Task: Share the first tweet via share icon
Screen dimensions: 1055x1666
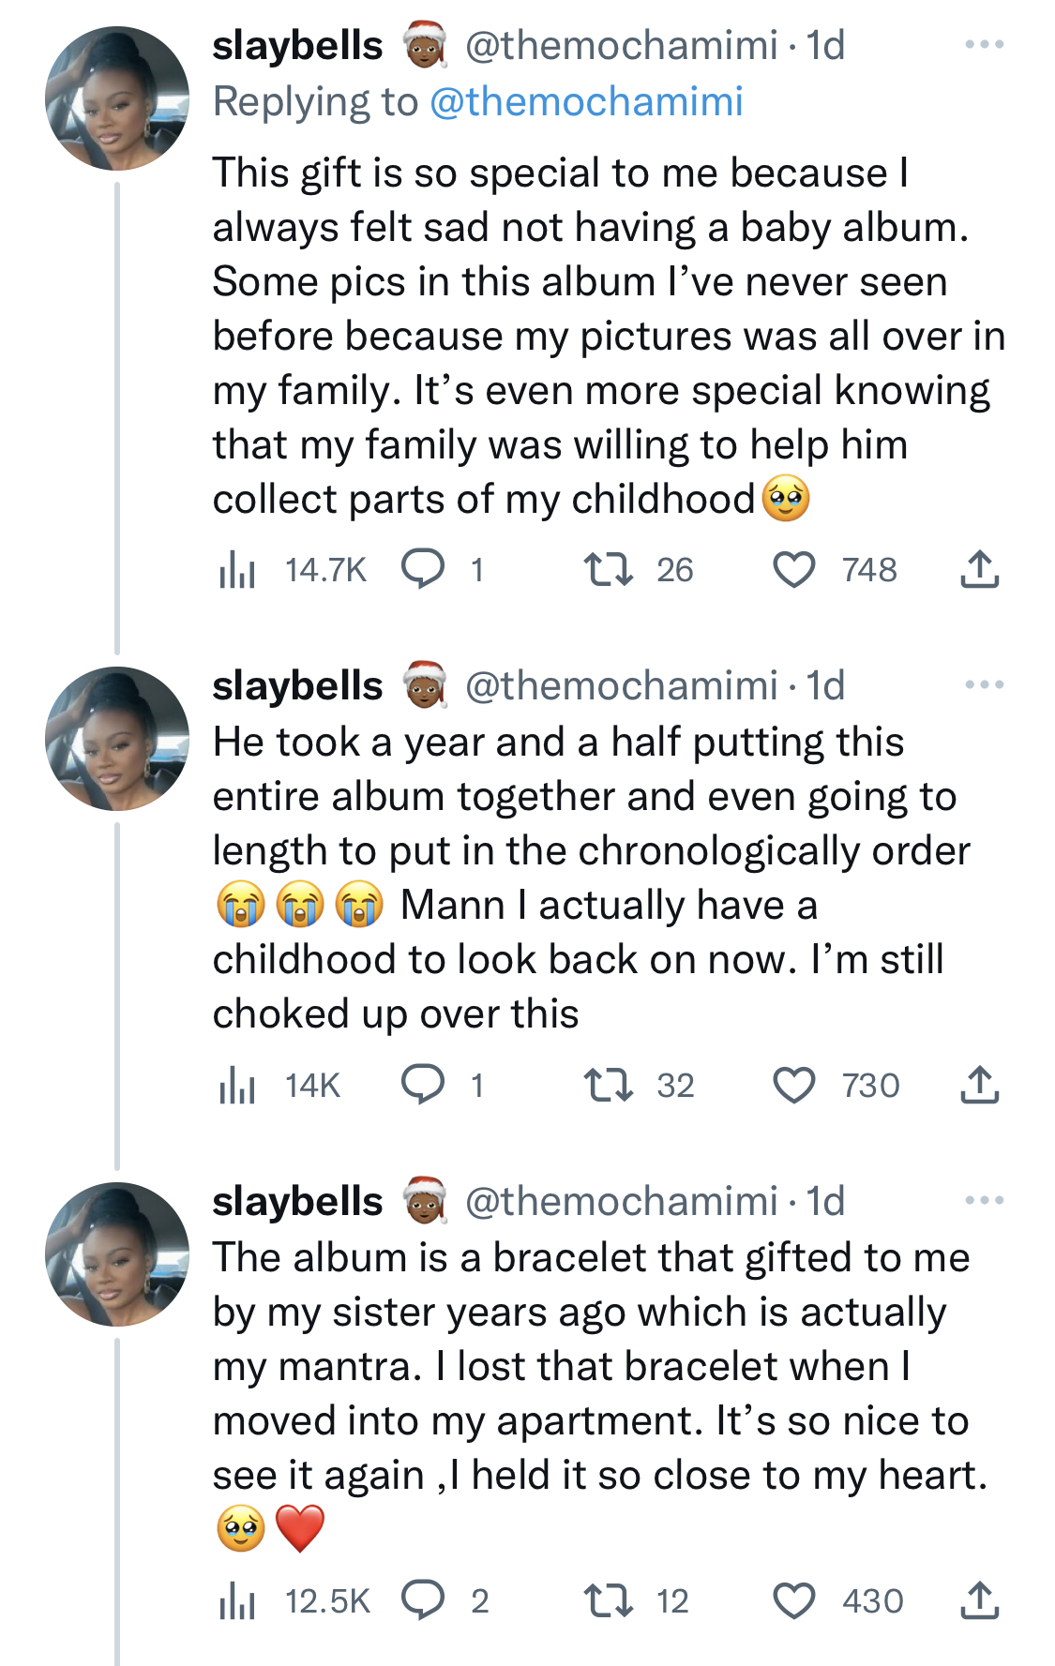Action: (980, 569)
